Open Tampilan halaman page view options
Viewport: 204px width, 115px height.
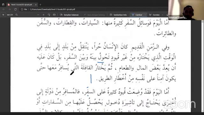click(69, 15)
